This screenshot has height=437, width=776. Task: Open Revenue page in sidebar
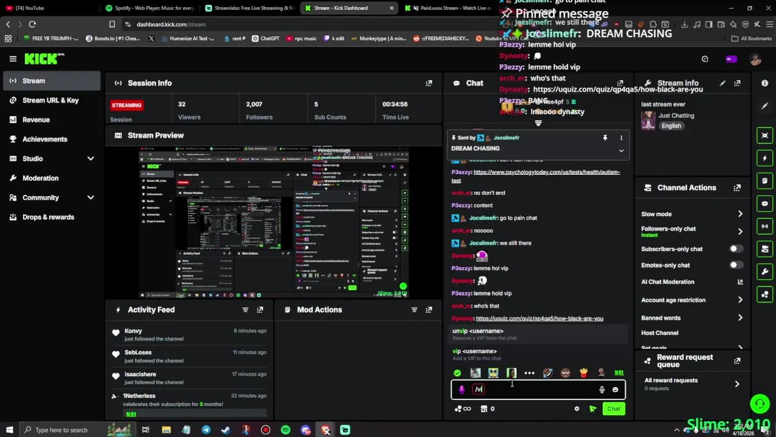coord(52,120)
